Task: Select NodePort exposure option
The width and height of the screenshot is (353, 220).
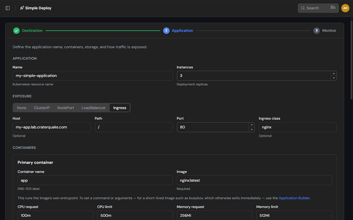Action: click(66, 108)
